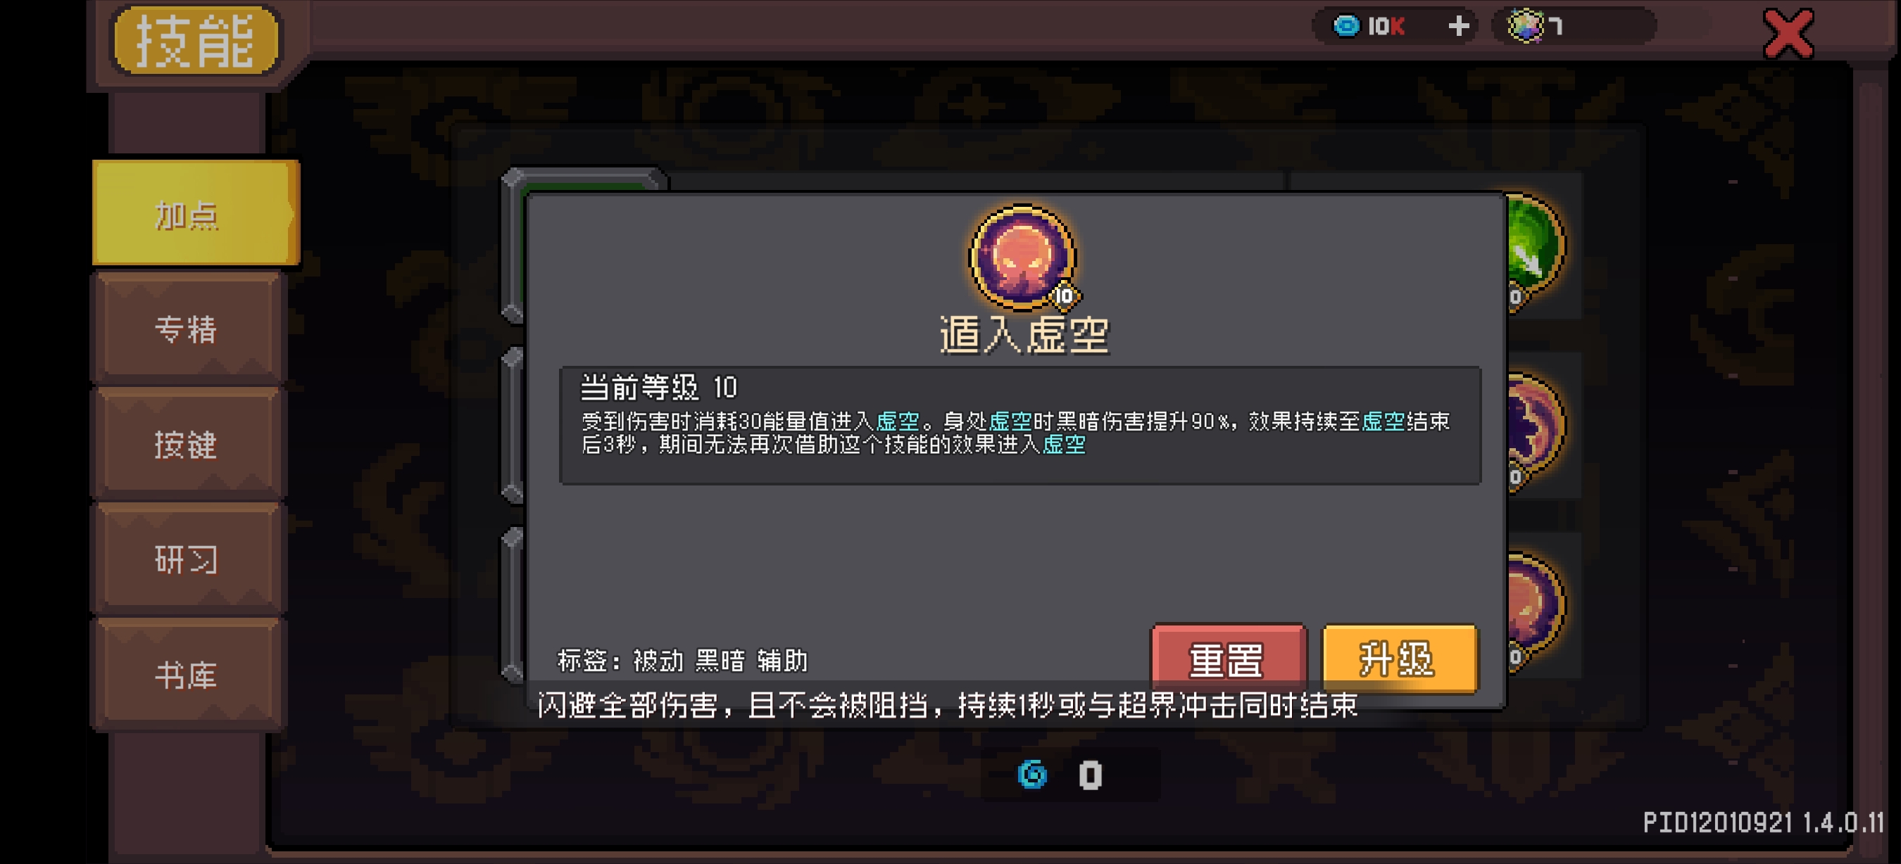
Task: Click the 升级 upgrade button
Action: (x=1398, y=659)
